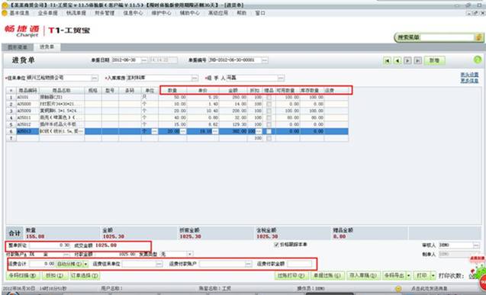The width and height of the screenshot is (486, 295).
Task: Open the 财务管理 menu
Action: click(105, 13)
